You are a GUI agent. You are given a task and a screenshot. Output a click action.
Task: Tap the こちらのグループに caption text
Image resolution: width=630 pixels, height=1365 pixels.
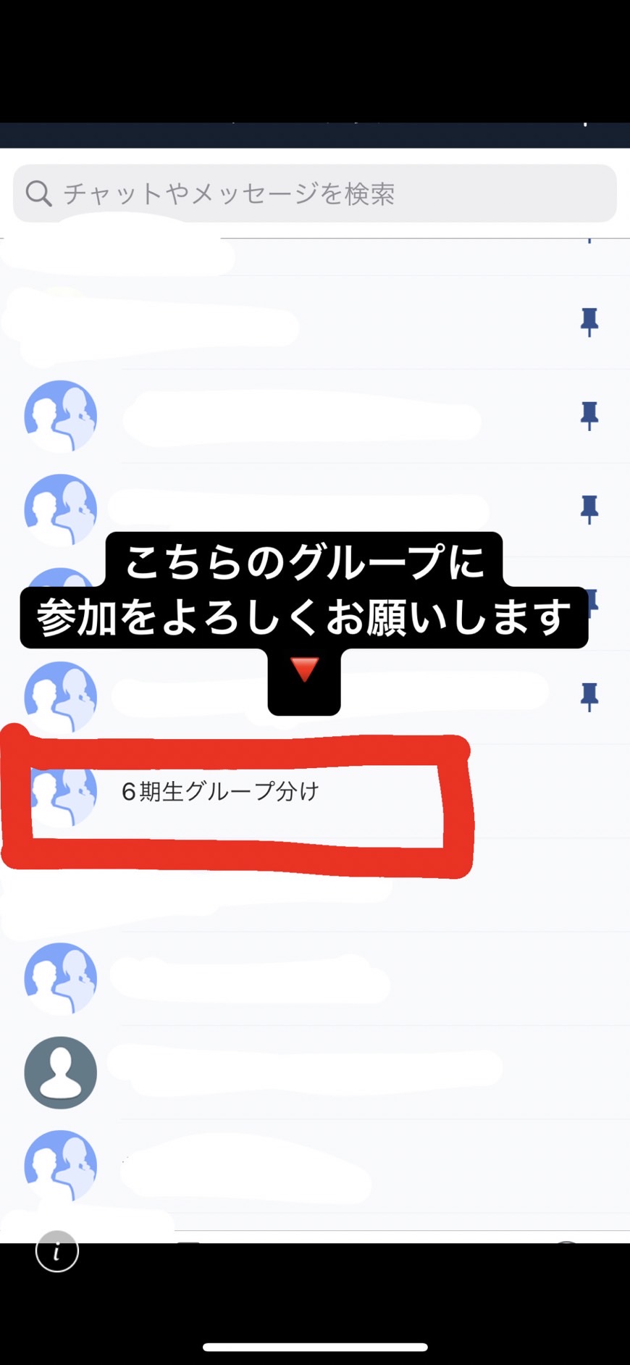(304, 562)
